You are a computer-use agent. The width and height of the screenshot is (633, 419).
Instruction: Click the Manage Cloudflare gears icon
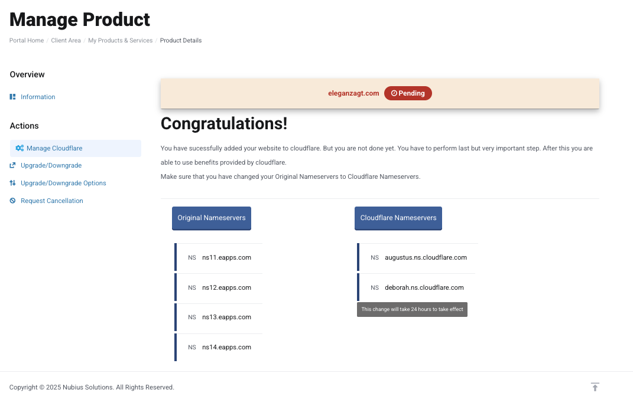20,148
